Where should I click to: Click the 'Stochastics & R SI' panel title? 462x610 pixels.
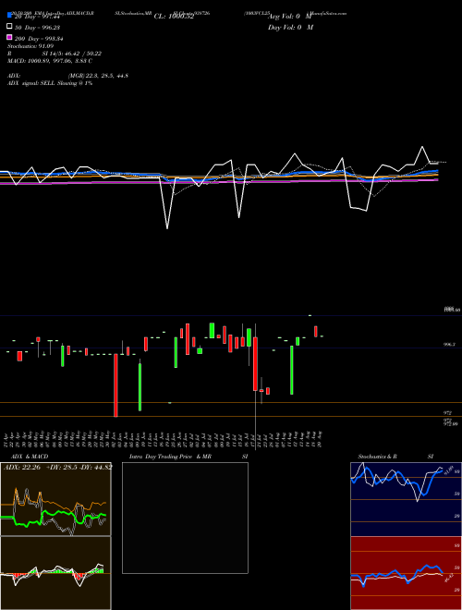click(x=395, y=457)
